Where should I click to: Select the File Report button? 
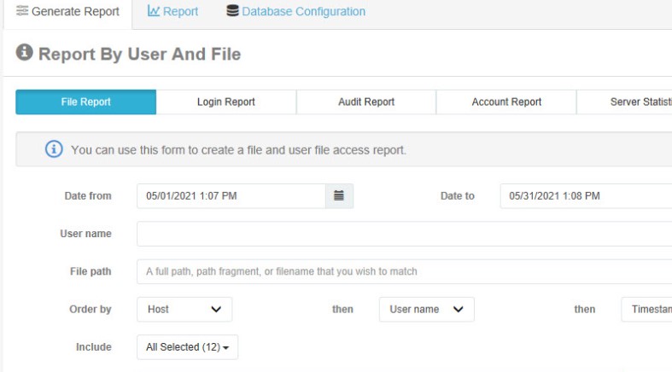pos(85,102)
